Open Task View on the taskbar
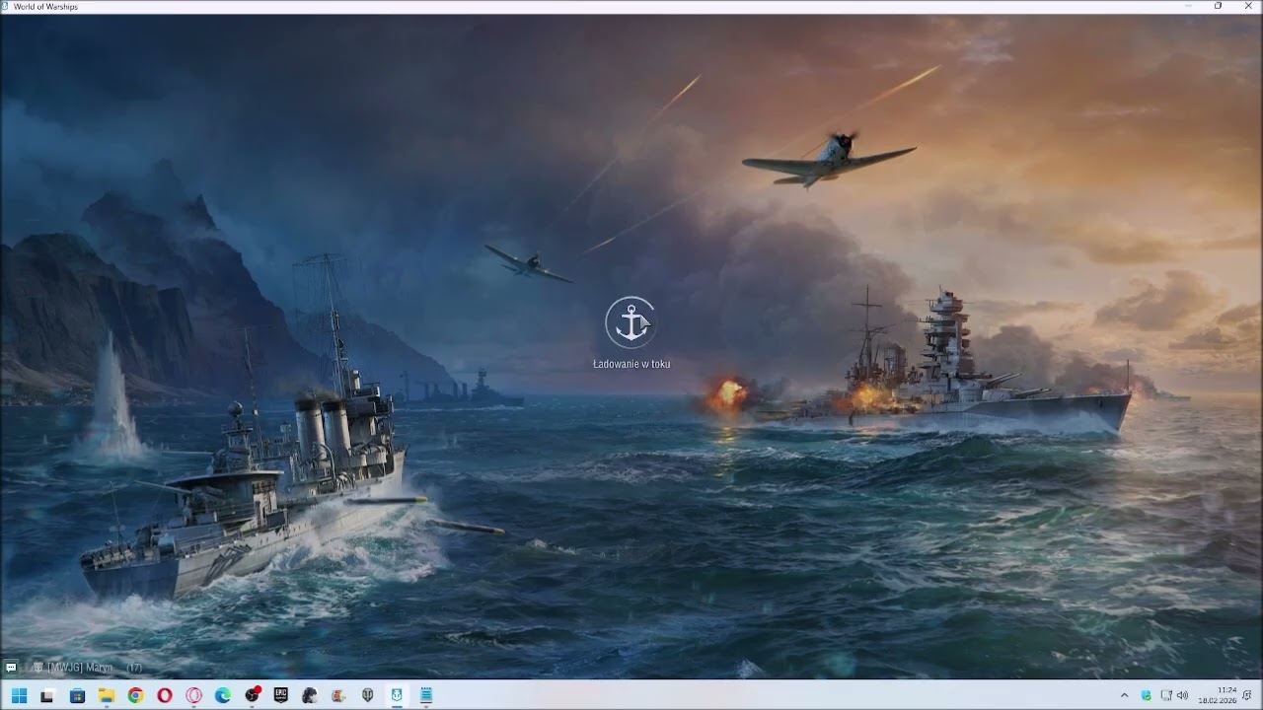The width and height of the screenshot is (1263, 710). coord(46,695)
